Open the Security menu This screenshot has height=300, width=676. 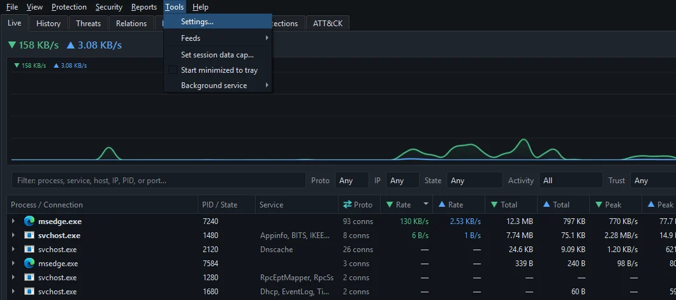tap(108, 7)
